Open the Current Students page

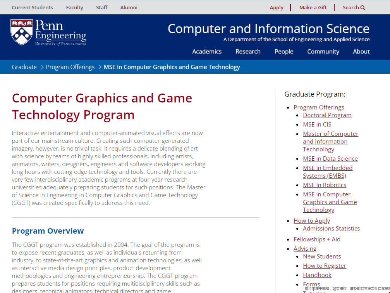(x=32, y=7)
